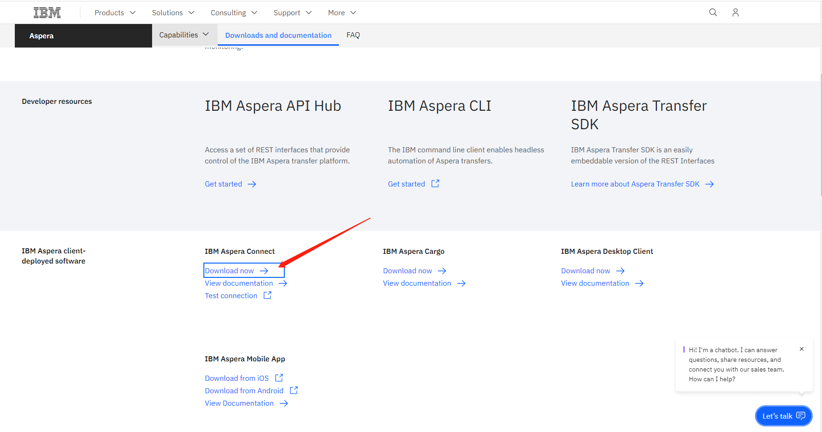Click the IBM logo
Screen dimensions: 822x432
pyautogui.click(x=47, y=13)
